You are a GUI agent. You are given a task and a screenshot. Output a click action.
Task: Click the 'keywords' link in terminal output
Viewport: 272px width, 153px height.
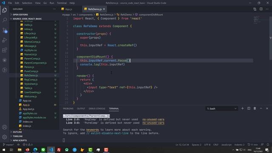tap(93, 130)
